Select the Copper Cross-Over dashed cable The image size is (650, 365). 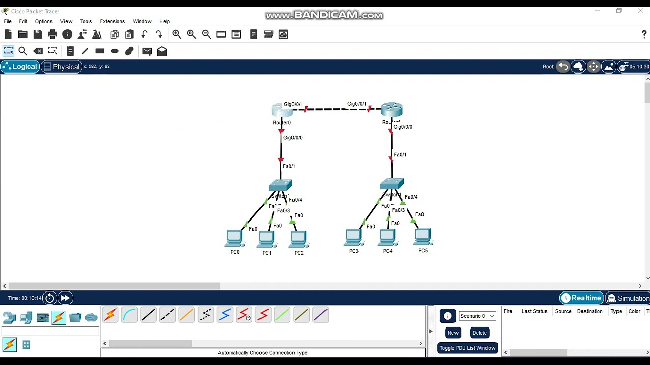click(168, 315)
